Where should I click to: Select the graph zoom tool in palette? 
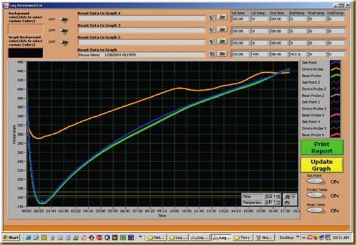[287, 197]
